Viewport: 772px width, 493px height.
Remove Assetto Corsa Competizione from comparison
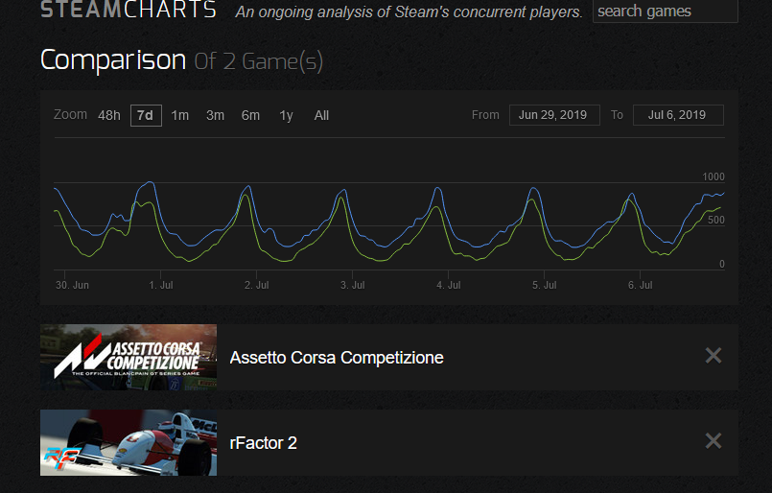tap(713, 355)
